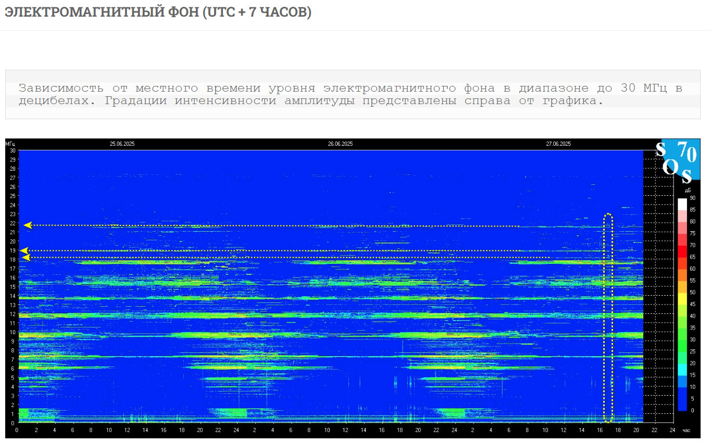Click the 27.06.2025 date label

pyautogui.click(x=558, y=144)
